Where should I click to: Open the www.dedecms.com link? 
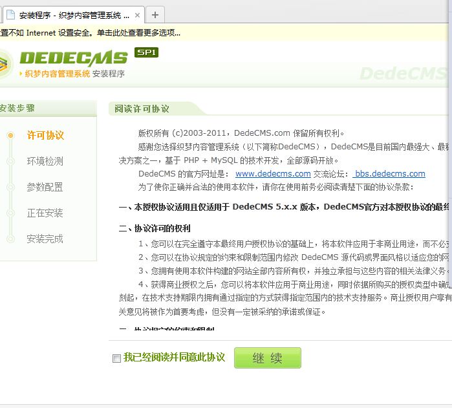click(x=273, y=174)
